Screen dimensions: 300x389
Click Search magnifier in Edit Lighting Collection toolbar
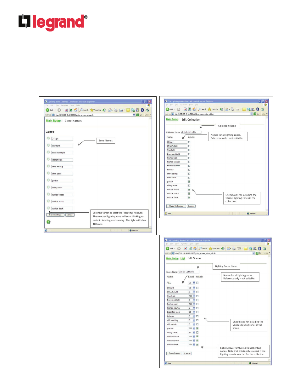(x=200, y=109)
